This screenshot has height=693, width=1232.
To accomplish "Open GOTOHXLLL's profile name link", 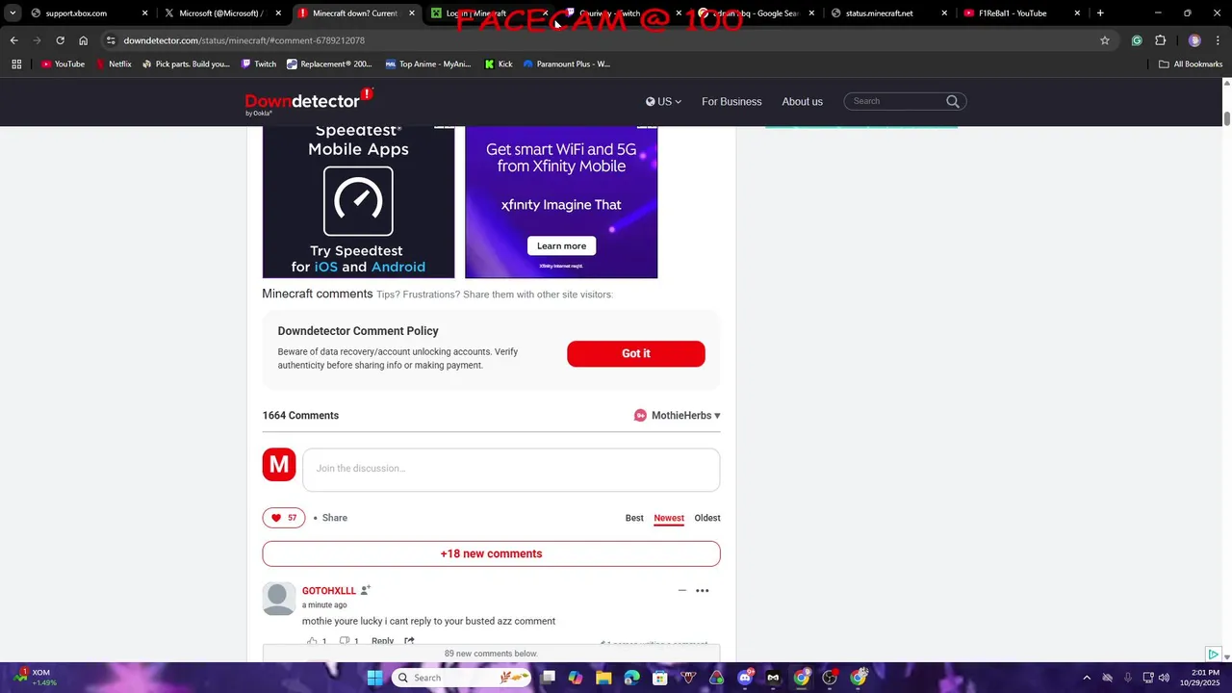I will [329, 591].
